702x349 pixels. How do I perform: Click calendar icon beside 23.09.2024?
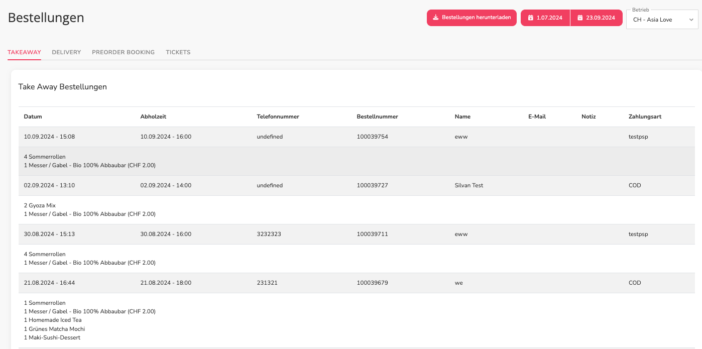pos(580,18)
